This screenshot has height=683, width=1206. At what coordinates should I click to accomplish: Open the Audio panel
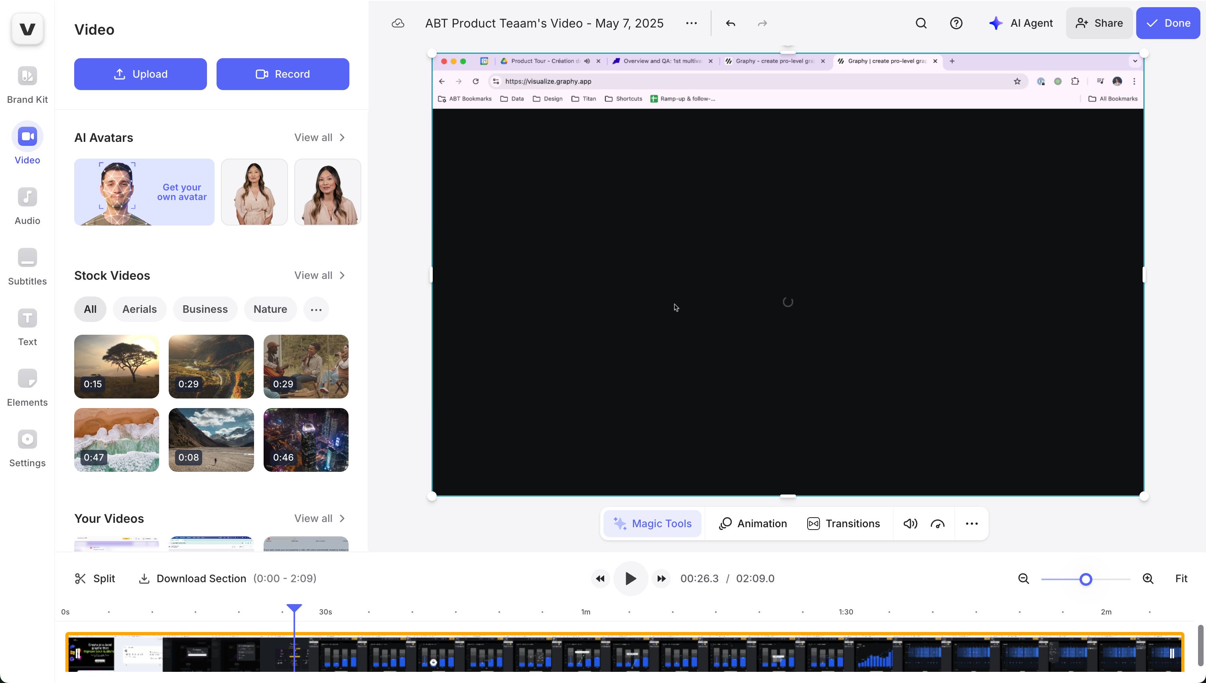[27, 206]
